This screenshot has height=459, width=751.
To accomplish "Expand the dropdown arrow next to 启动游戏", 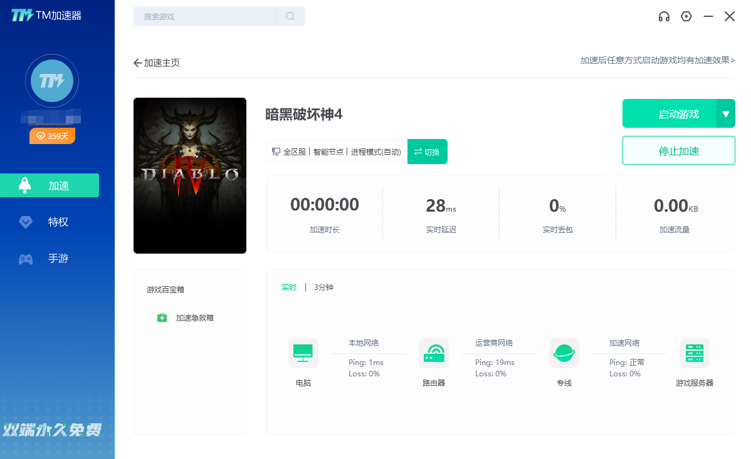I will 726,113.
